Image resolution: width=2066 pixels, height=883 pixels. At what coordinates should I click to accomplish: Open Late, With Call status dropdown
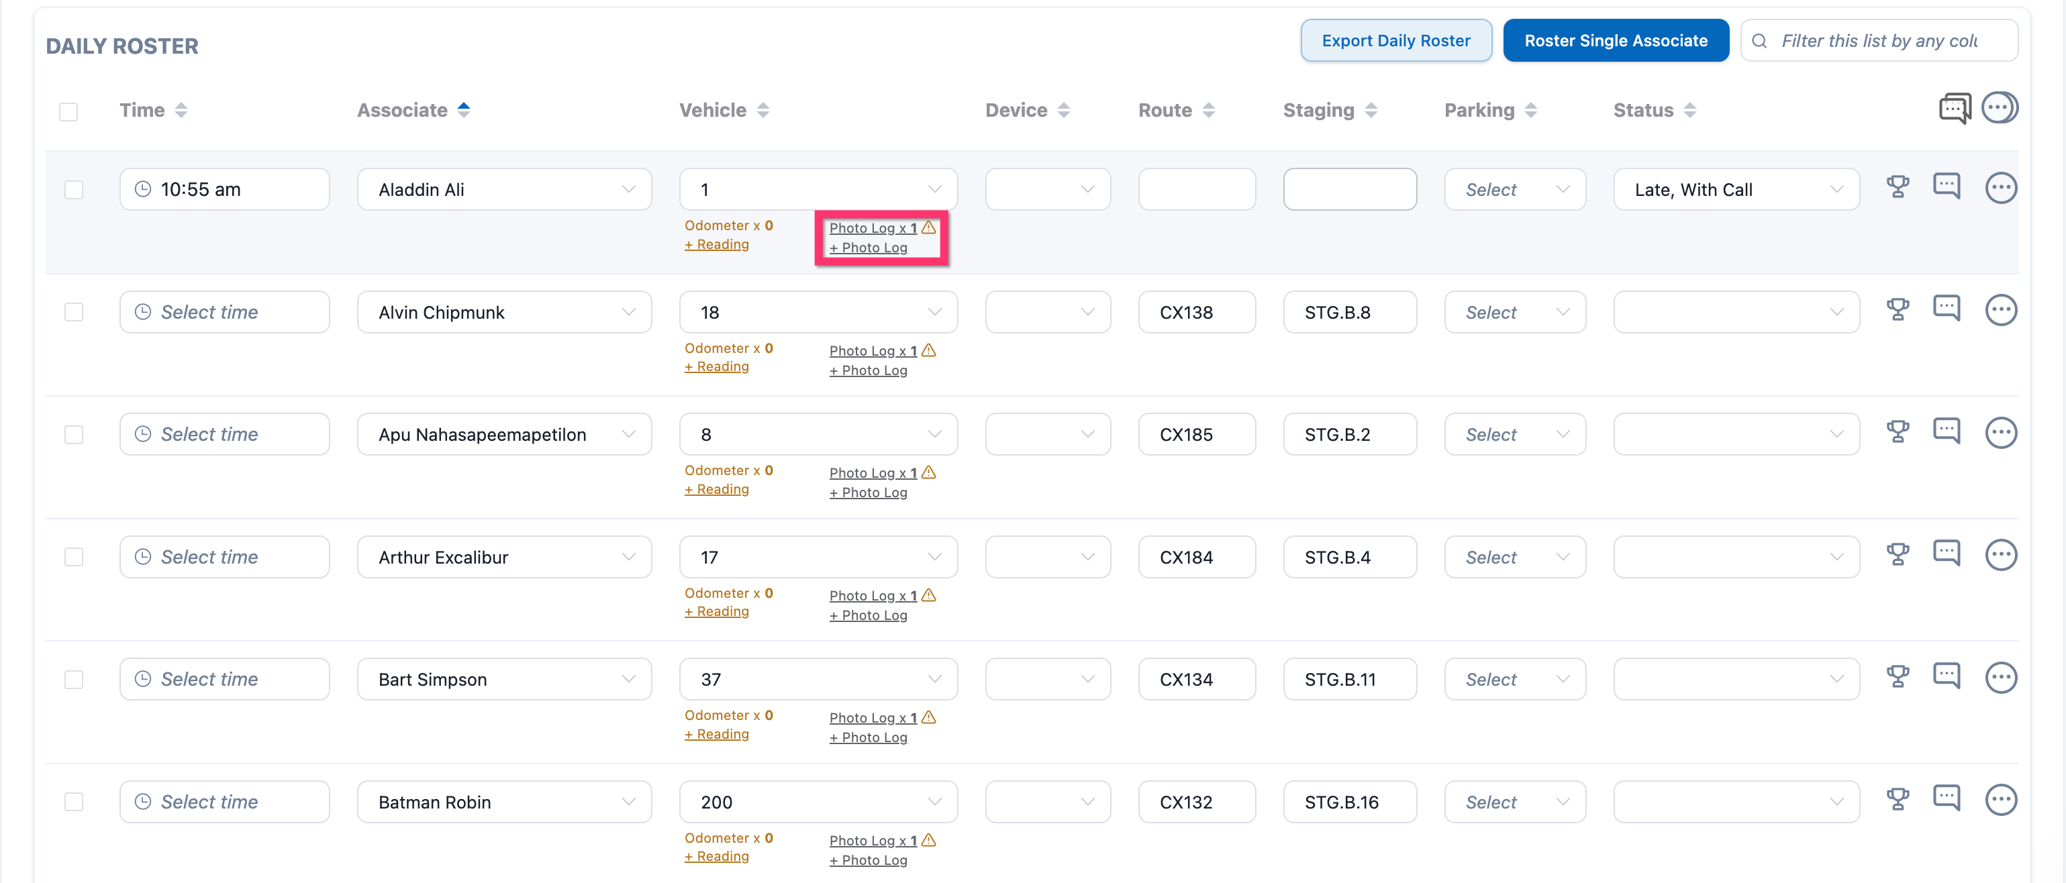[x=1736, y=190]
